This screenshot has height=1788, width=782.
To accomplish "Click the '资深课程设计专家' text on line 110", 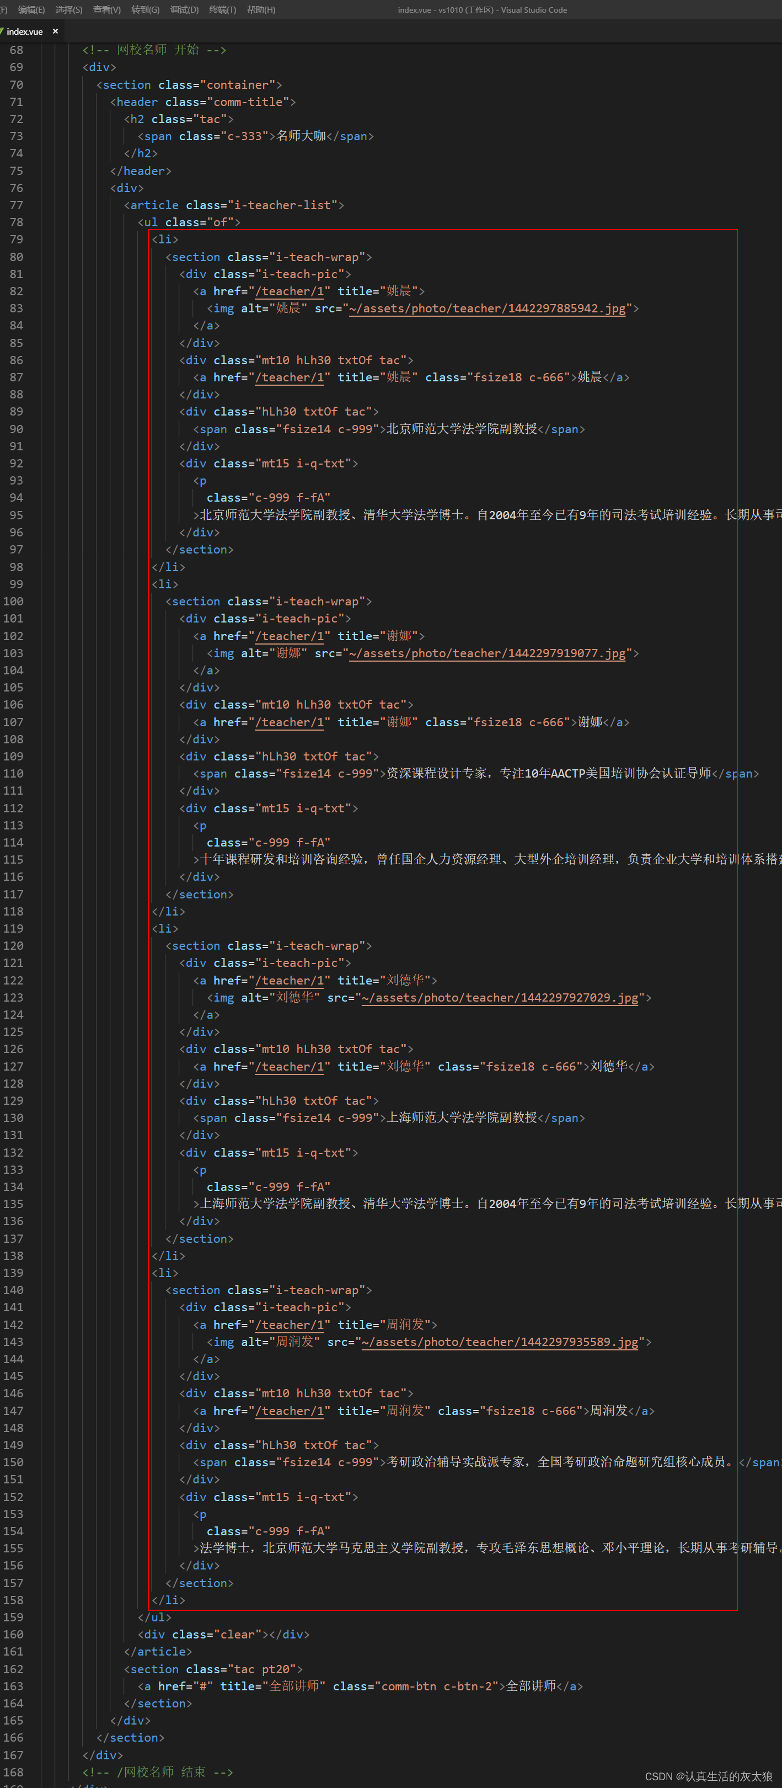I will [436, 773].
